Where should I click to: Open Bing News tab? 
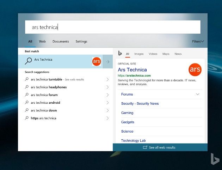(178, 54)
